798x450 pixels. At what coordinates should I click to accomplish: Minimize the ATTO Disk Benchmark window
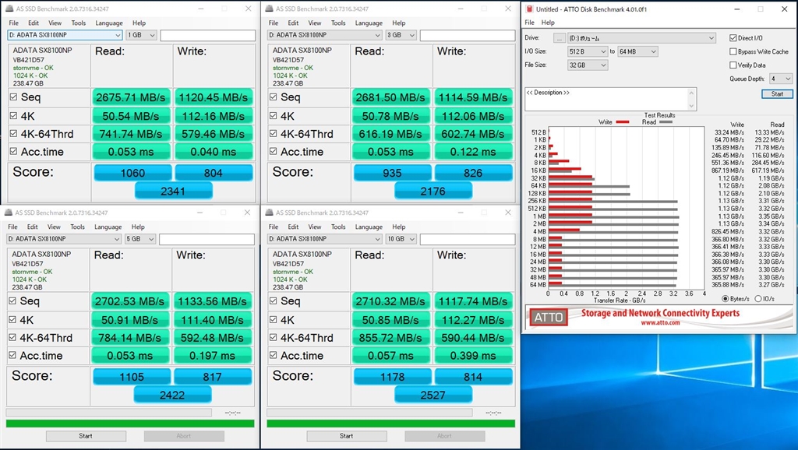(x=736, y=9)
